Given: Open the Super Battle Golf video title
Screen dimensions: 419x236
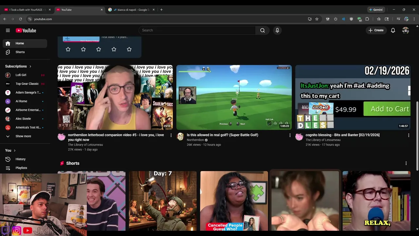Looking at the screenshot, I should point(223,135).
